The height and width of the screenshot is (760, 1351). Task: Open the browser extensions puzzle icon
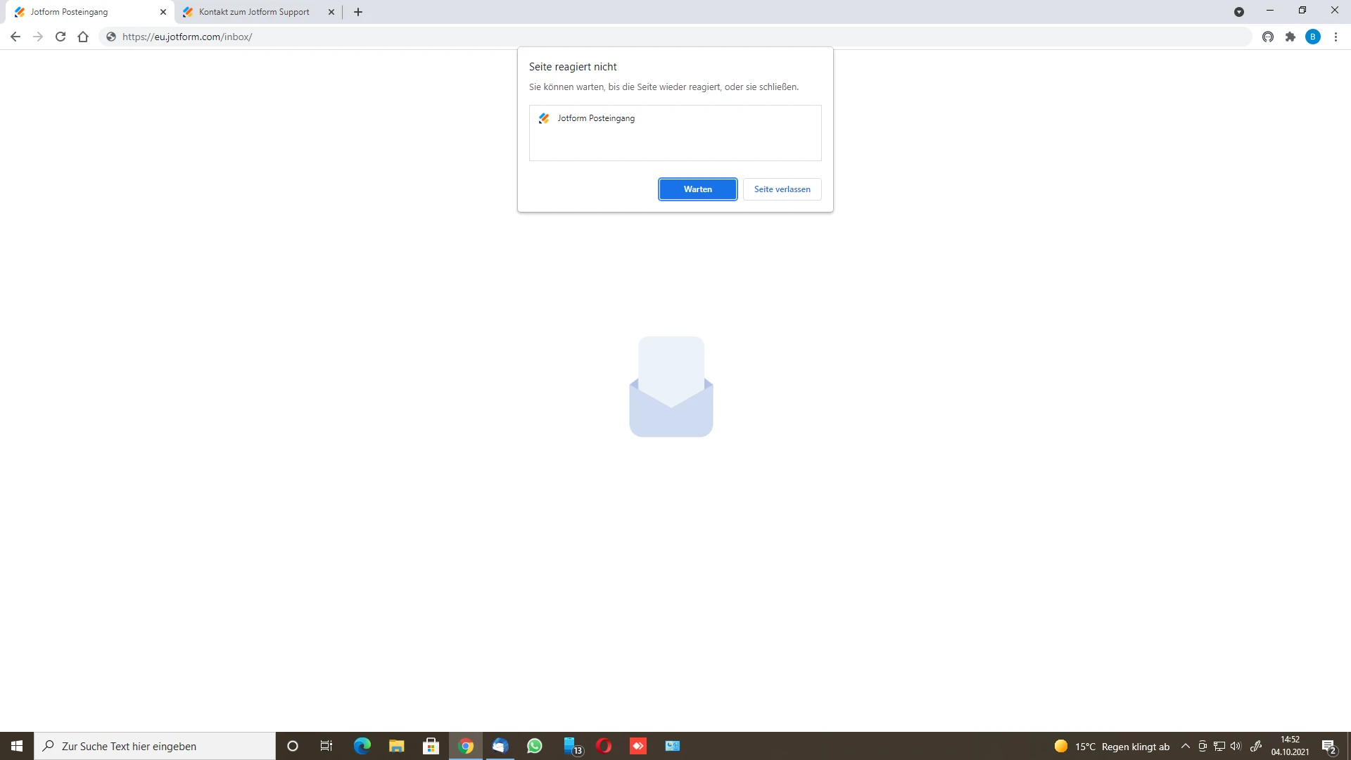pyautogui.click(x=1291, y=37)
